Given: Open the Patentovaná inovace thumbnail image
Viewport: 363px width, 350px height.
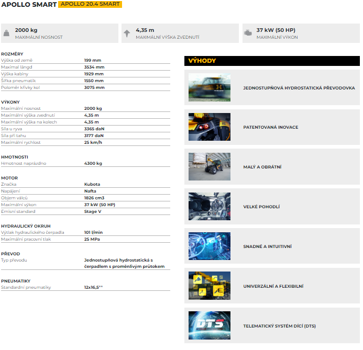Looking at the screenshot, I should pyautogui.click(x=210, y=127).
